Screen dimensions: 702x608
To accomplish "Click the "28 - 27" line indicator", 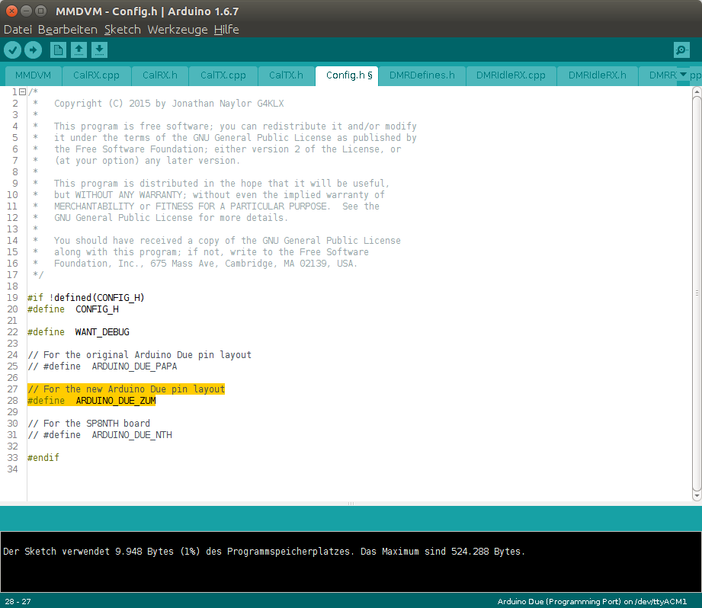I will pos(18,601).
